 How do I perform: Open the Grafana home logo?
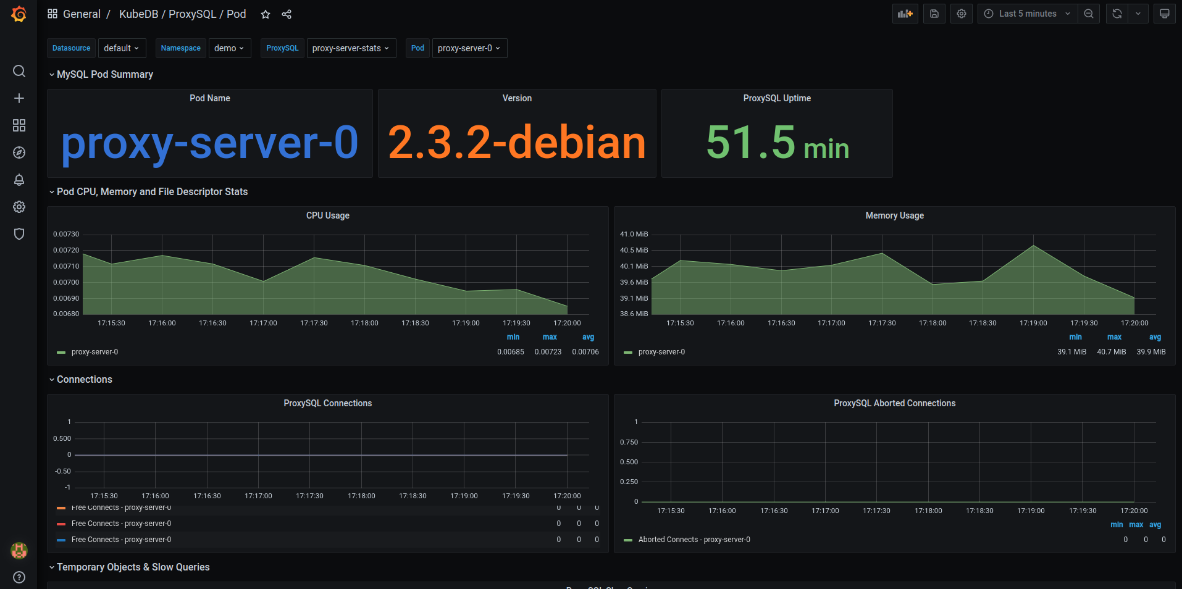pos(19,14)
